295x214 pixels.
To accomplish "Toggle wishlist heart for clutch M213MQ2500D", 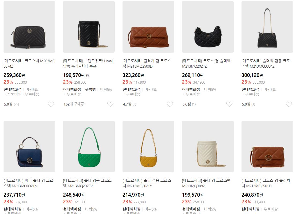I will [170, 104].
